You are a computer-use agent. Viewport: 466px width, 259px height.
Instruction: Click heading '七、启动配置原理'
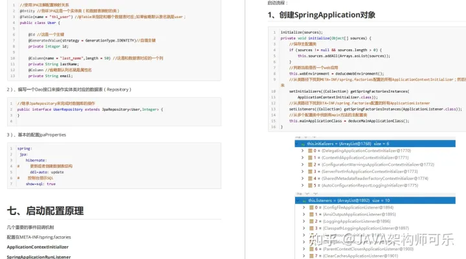click(x=45, y=211)
